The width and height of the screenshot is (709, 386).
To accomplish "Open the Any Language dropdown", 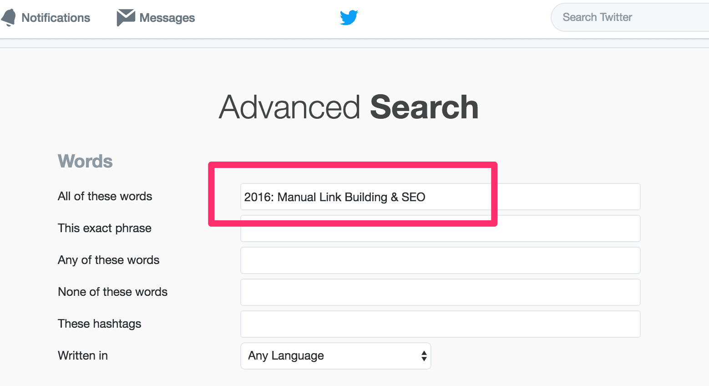I will 335,356.
